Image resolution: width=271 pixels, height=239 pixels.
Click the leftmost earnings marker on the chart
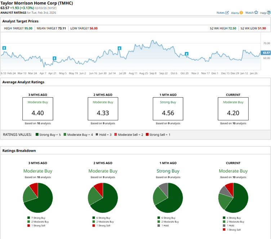click(x=4, y=48)
